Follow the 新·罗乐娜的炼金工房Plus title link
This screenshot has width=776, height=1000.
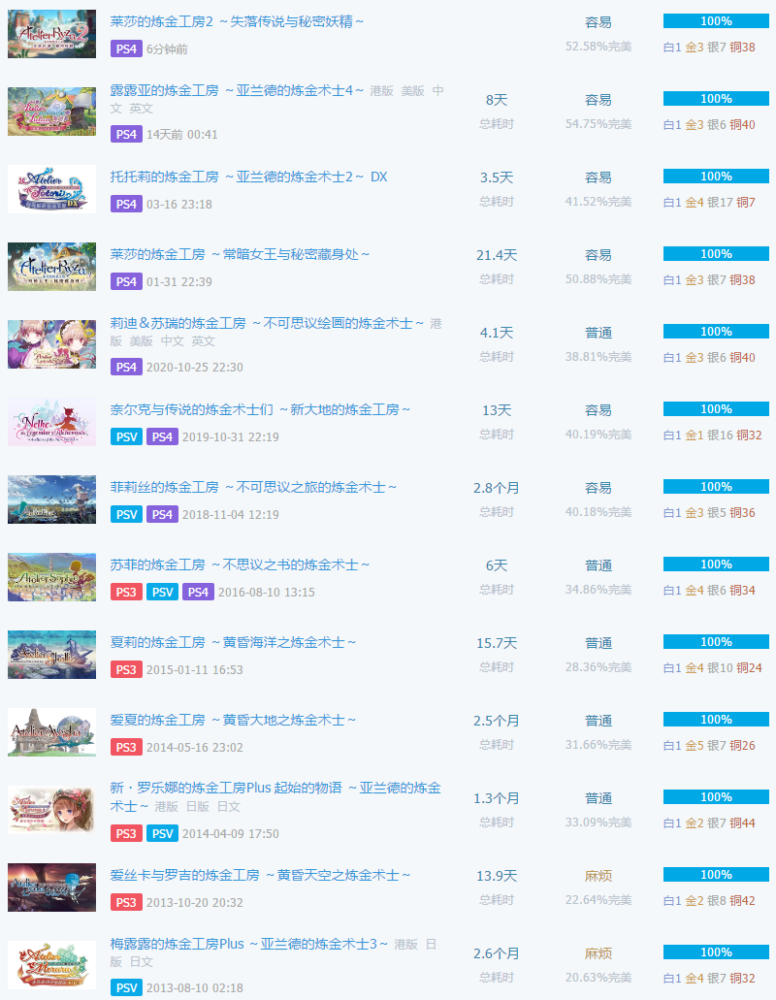275,797
